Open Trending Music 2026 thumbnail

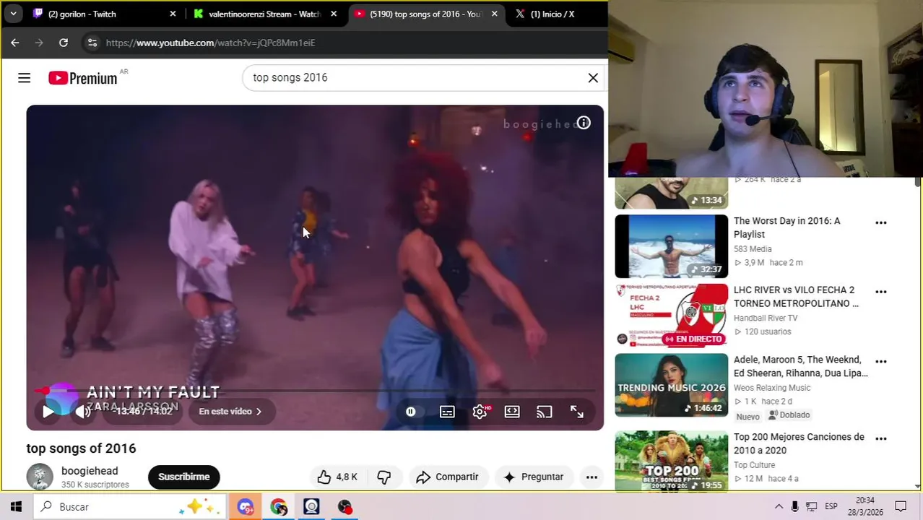tap(672, 385)
